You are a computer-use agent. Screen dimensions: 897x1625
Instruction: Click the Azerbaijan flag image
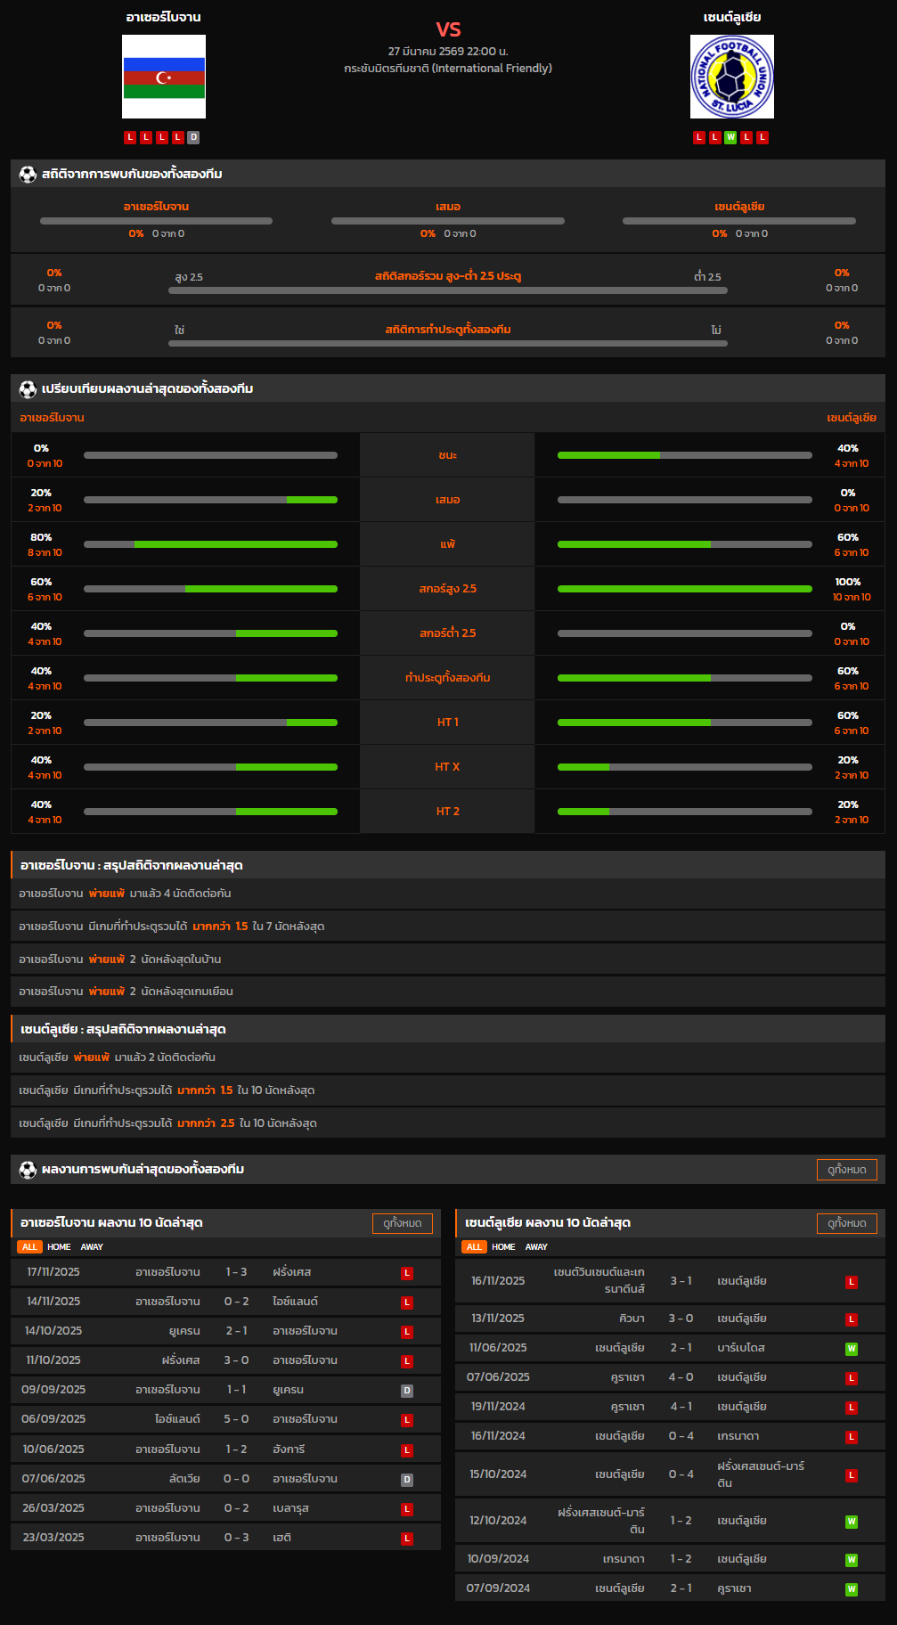[x=164, y=77]
